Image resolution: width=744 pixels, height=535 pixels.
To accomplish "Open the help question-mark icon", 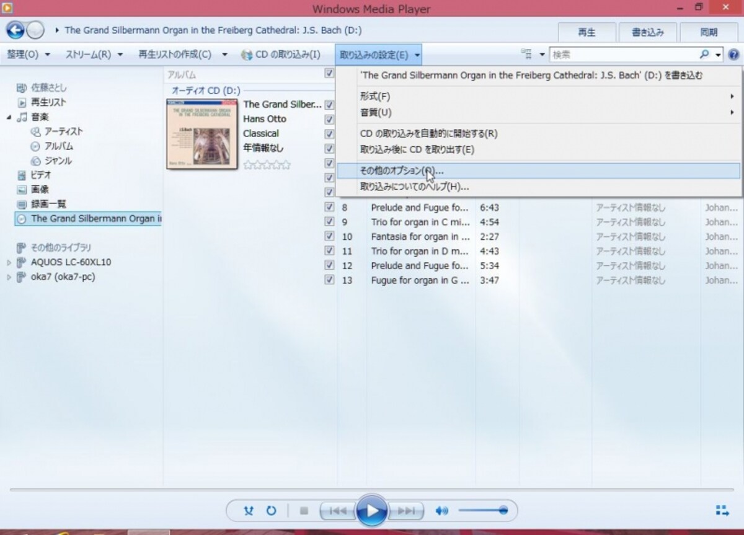I will [733, 55].
